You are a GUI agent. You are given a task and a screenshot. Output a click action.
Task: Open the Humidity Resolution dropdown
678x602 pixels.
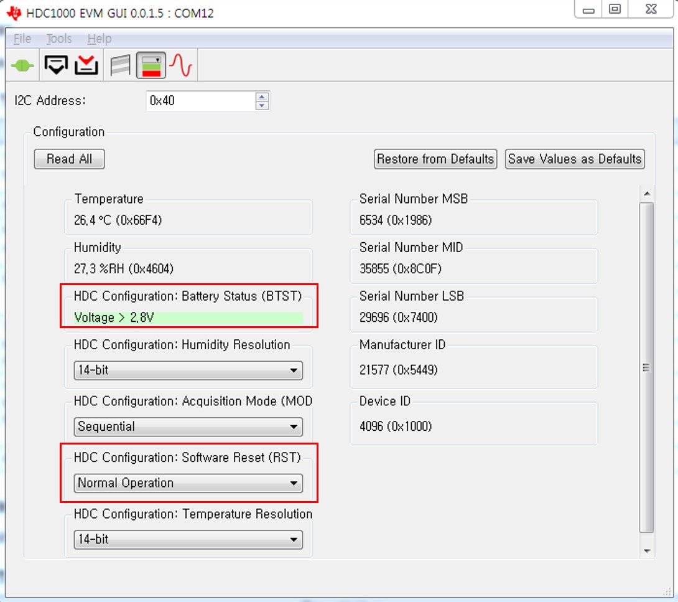tap(188, 370)
